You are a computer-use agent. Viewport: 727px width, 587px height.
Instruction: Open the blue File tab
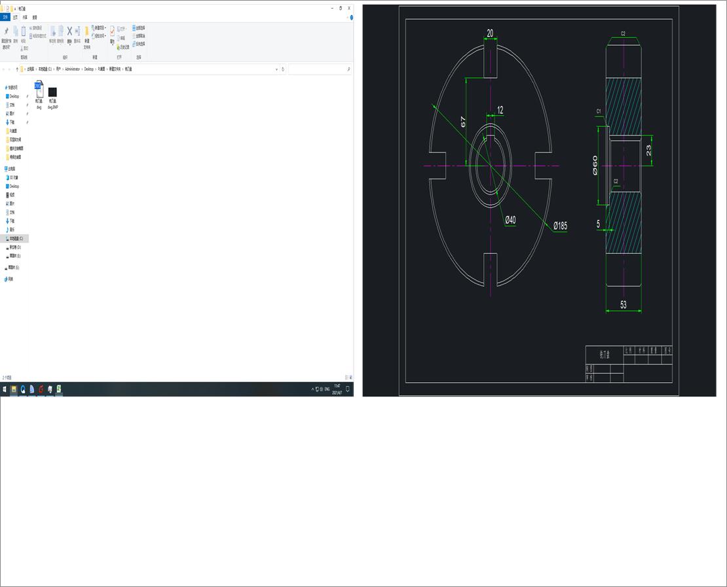[5, 17]
